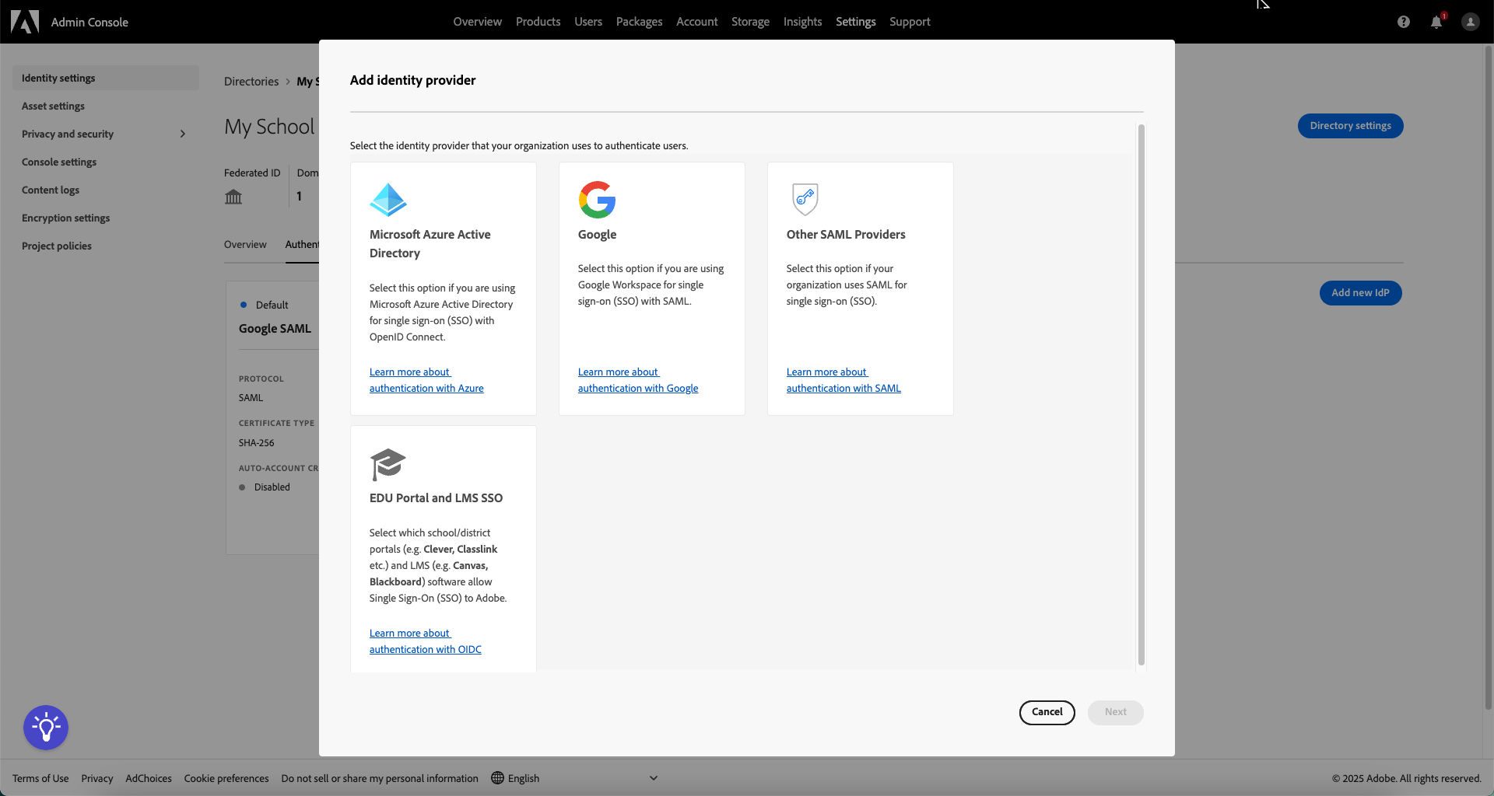This screenshot has height=796, width=1494.
Task: Click the lightbulb tips floating icon
Action: coord(46,728)
